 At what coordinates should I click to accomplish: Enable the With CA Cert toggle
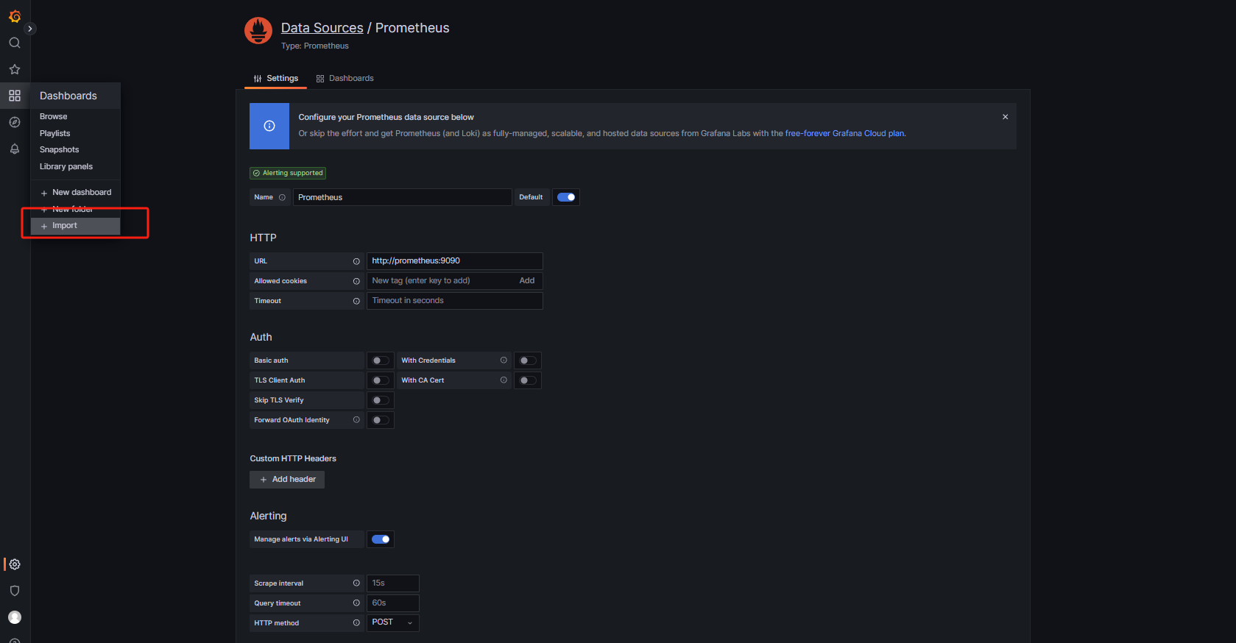tap(528, 380)
